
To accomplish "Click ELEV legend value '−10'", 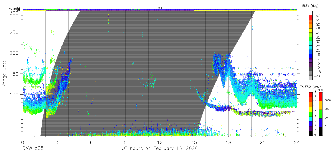I will coord(317,76).
